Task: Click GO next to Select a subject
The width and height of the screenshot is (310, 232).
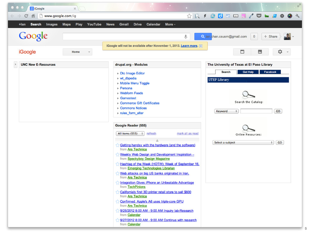Action: pyautogui.click(x=280, y=143)
